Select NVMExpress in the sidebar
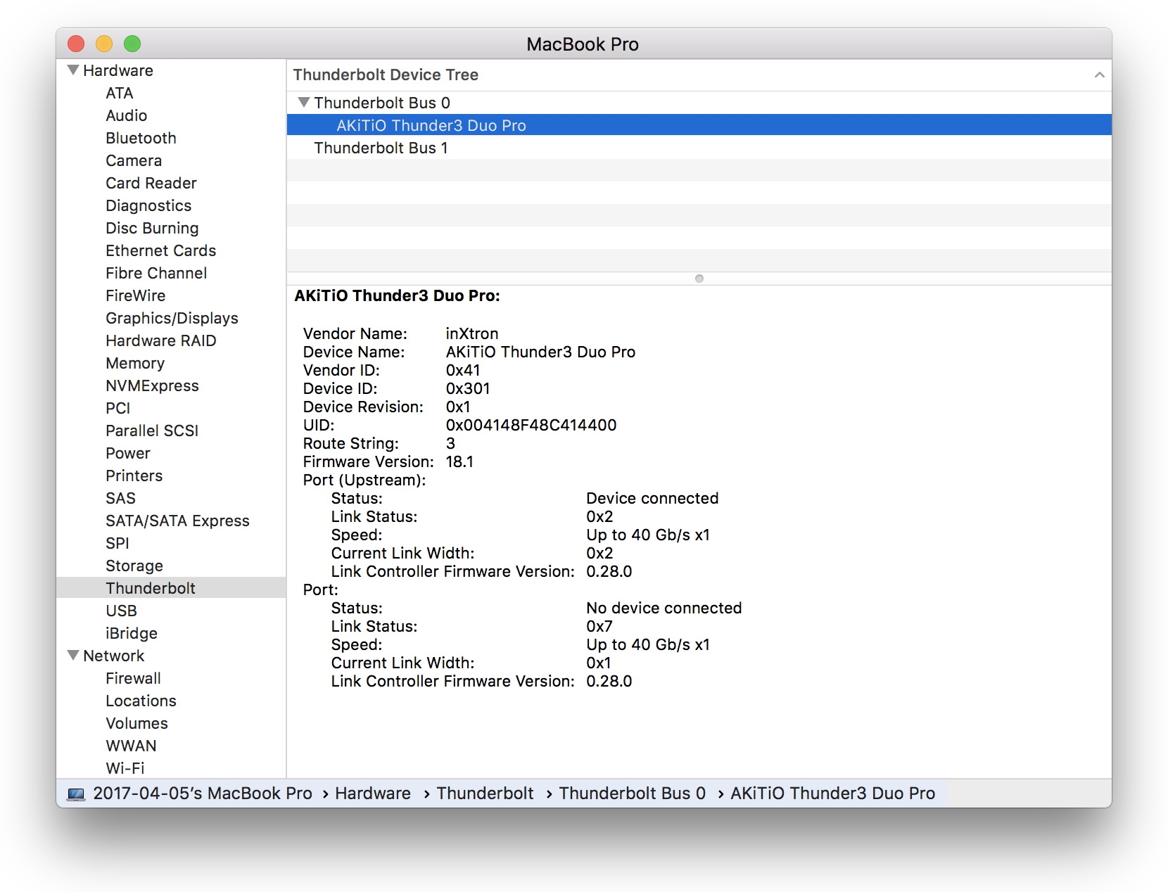1168x892 pixels. 152,386
